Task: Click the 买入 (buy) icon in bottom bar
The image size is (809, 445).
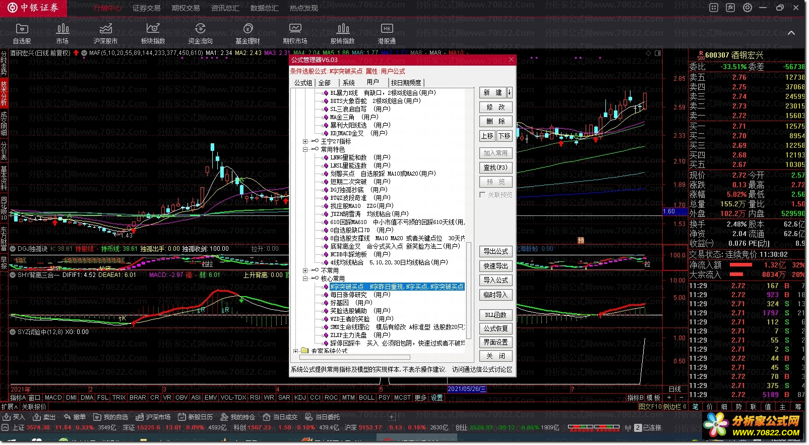Action: 14,417
